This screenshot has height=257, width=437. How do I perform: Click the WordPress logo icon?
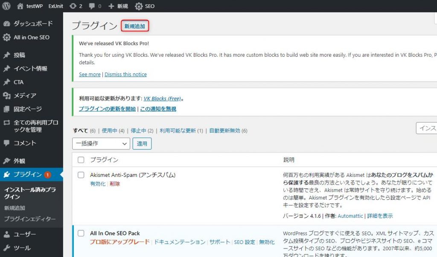point(6,6)
